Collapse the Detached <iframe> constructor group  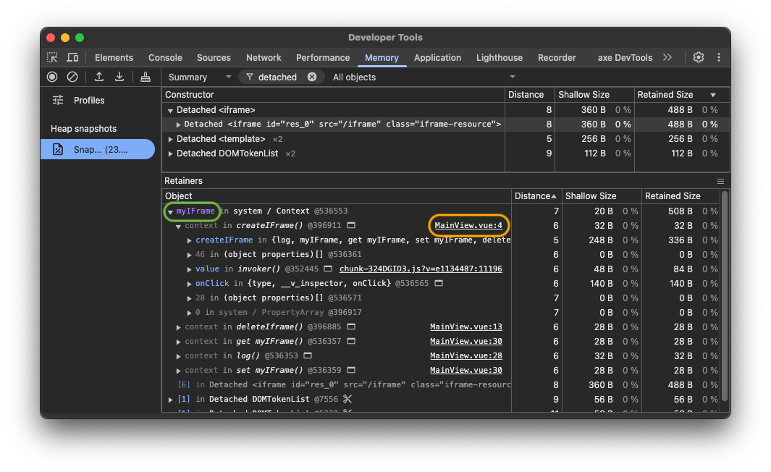(x=170, y=111)
